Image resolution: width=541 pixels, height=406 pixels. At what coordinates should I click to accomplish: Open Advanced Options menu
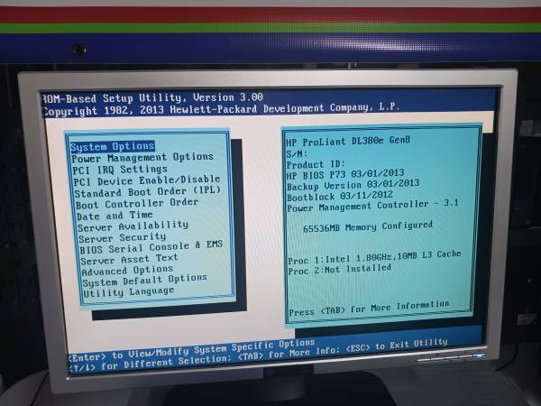[x=127, y=269]
